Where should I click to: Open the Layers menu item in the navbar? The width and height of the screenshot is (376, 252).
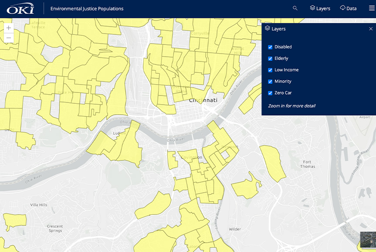coord(322,8)
